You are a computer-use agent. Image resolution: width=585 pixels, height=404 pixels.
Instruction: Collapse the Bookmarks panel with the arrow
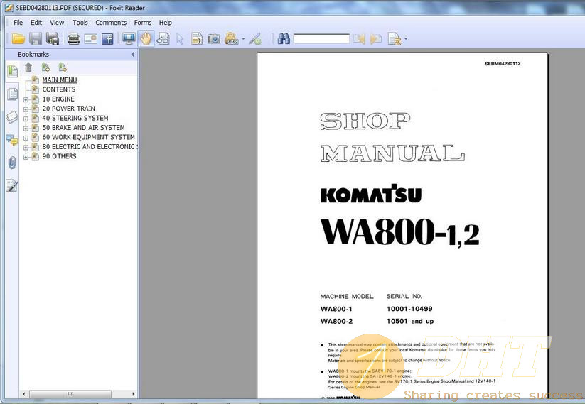132,55
